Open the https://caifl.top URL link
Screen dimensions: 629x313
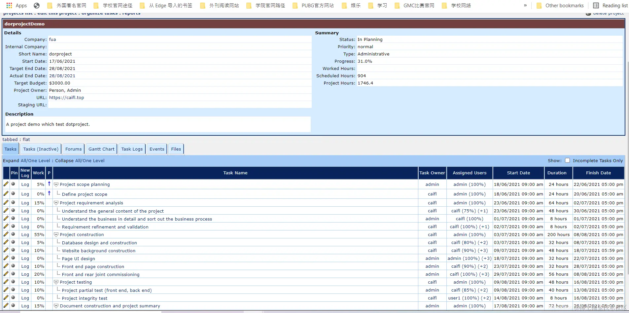tap(66, 97)
